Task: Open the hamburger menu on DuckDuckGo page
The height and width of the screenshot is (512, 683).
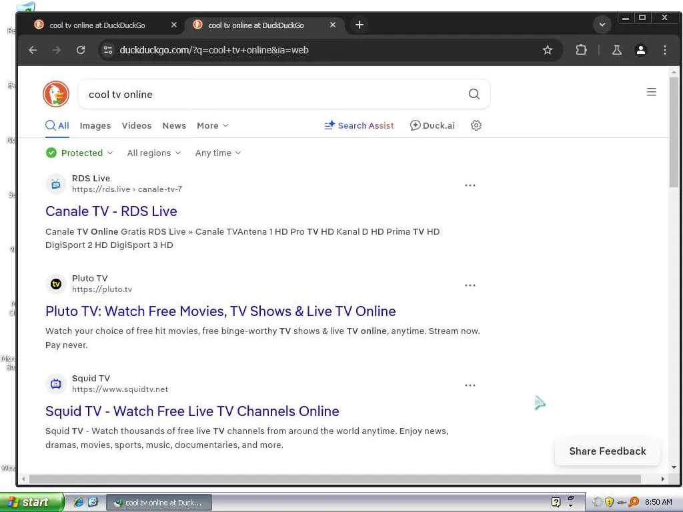Action: click(651, 92)
